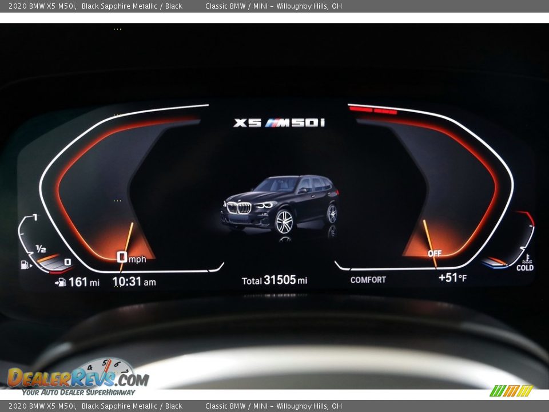Click the COMFORT drive mode label

coord(368,280)
